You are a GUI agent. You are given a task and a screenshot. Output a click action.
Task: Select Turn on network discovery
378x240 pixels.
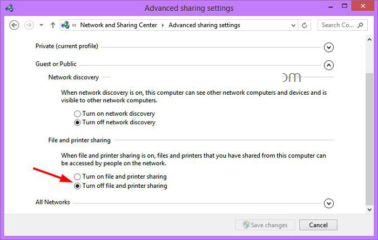click(114, 114)
